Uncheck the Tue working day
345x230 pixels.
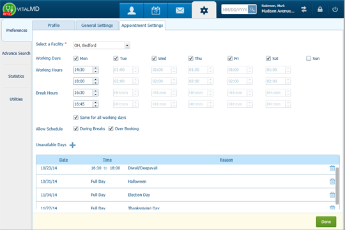[x=116, y=58]
